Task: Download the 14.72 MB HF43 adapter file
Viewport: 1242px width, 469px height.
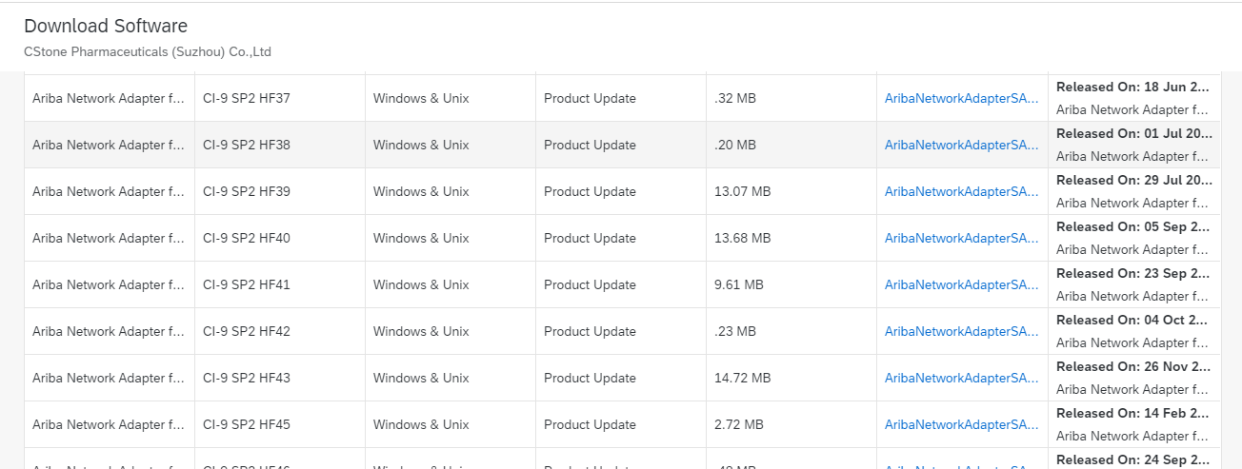Action: (x=961, y=378)
